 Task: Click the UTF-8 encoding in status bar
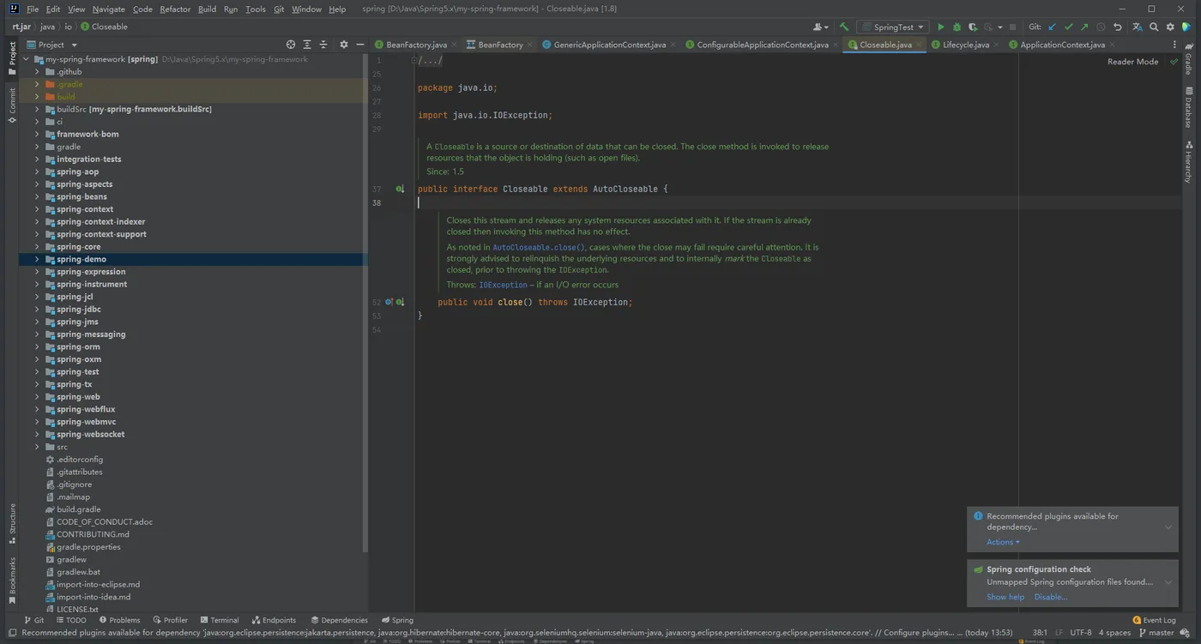tap(1081, 633)
